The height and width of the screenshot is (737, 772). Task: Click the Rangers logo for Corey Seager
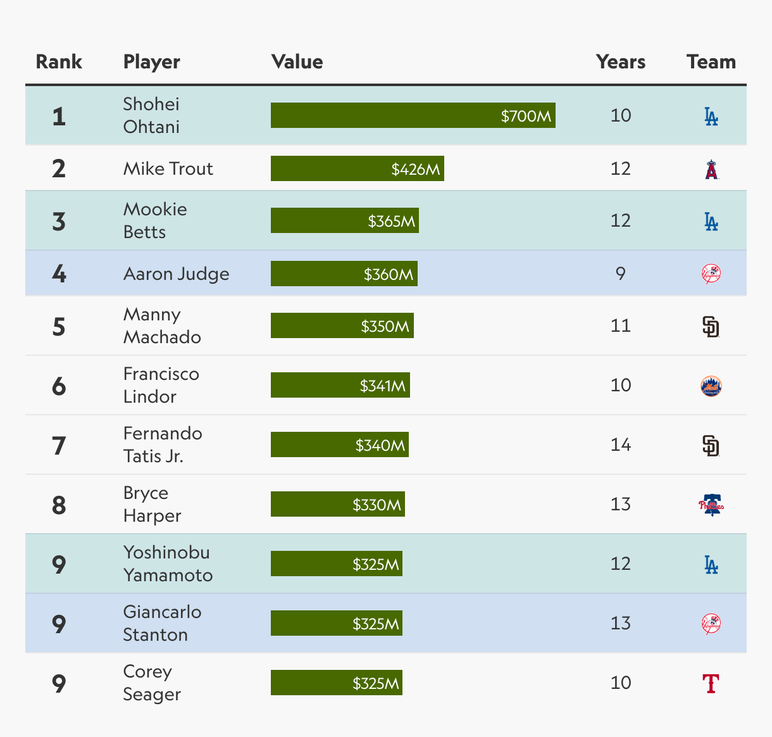tap(711, 684)
